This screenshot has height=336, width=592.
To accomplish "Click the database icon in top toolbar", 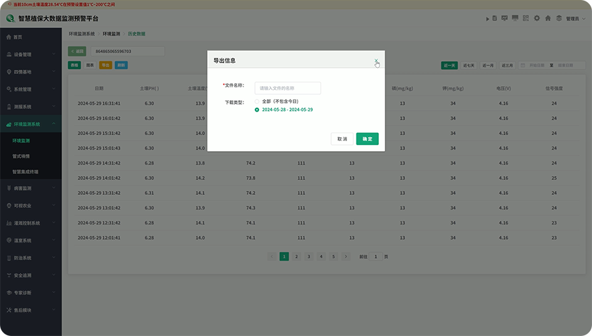I will (x=494, y=18).
